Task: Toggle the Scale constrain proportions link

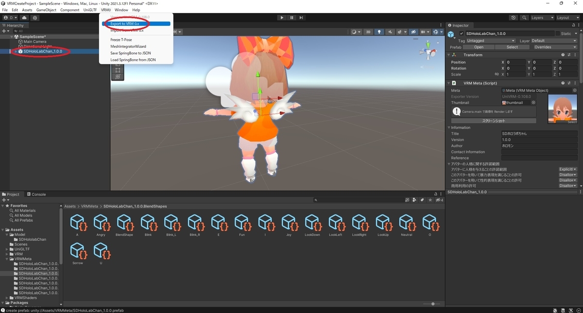Action: tap(497, 74)
